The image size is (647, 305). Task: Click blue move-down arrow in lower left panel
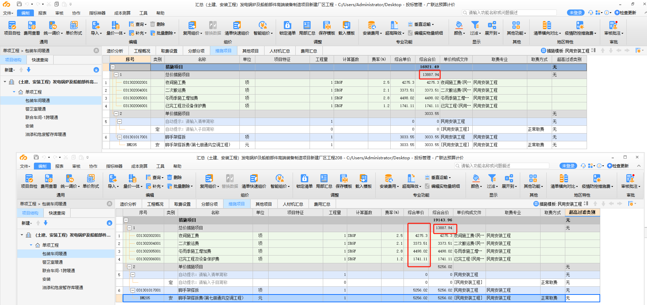click(x=45, y=223)
